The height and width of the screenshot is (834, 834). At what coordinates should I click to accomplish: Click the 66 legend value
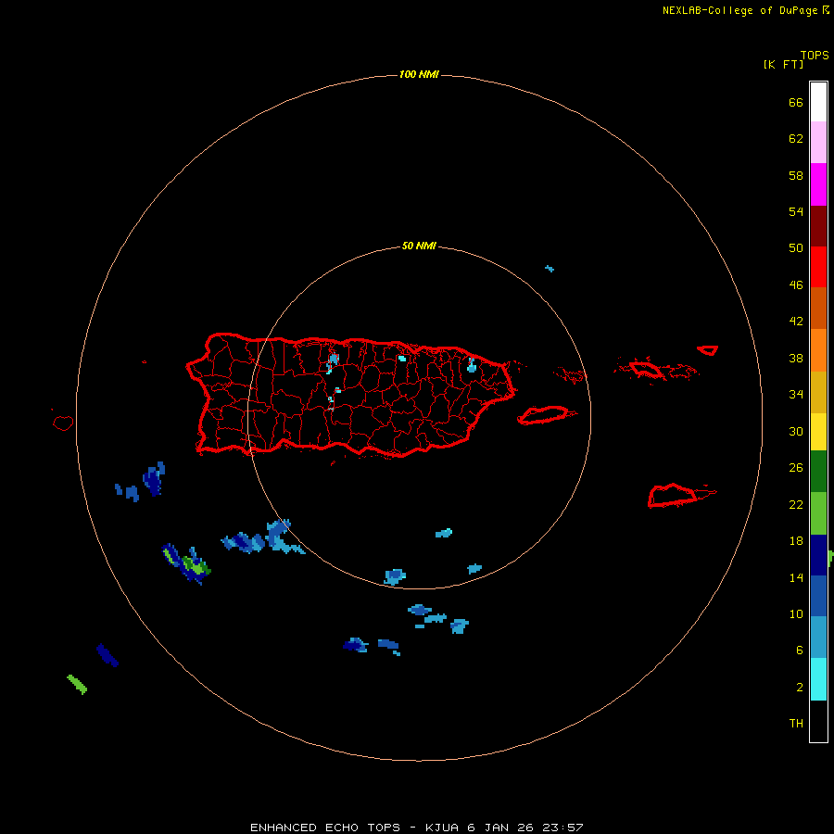pos(796,102)
